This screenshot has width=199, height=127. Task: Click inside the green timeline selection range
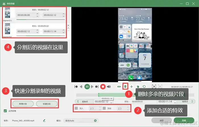pyautogui.click(x=113, y=95)
